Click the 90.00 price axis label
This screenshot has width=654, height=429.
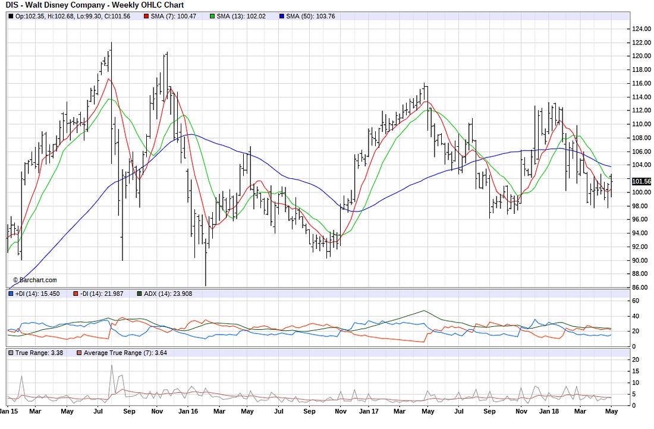[x=642, y=260]
